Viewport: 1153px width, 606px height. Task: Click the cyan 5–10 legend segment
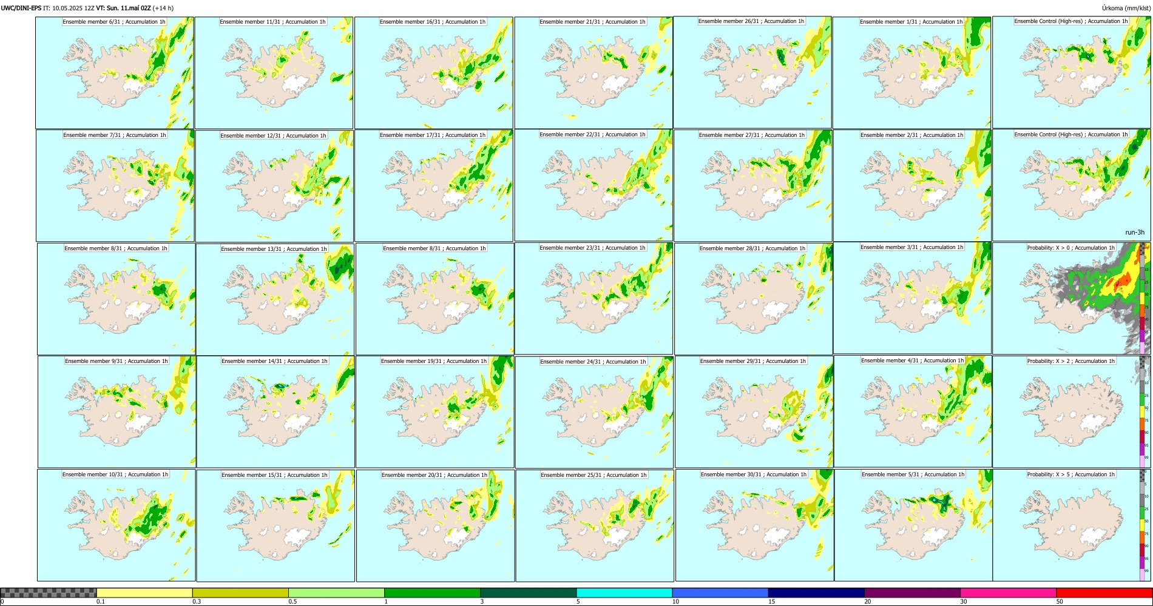624,593
